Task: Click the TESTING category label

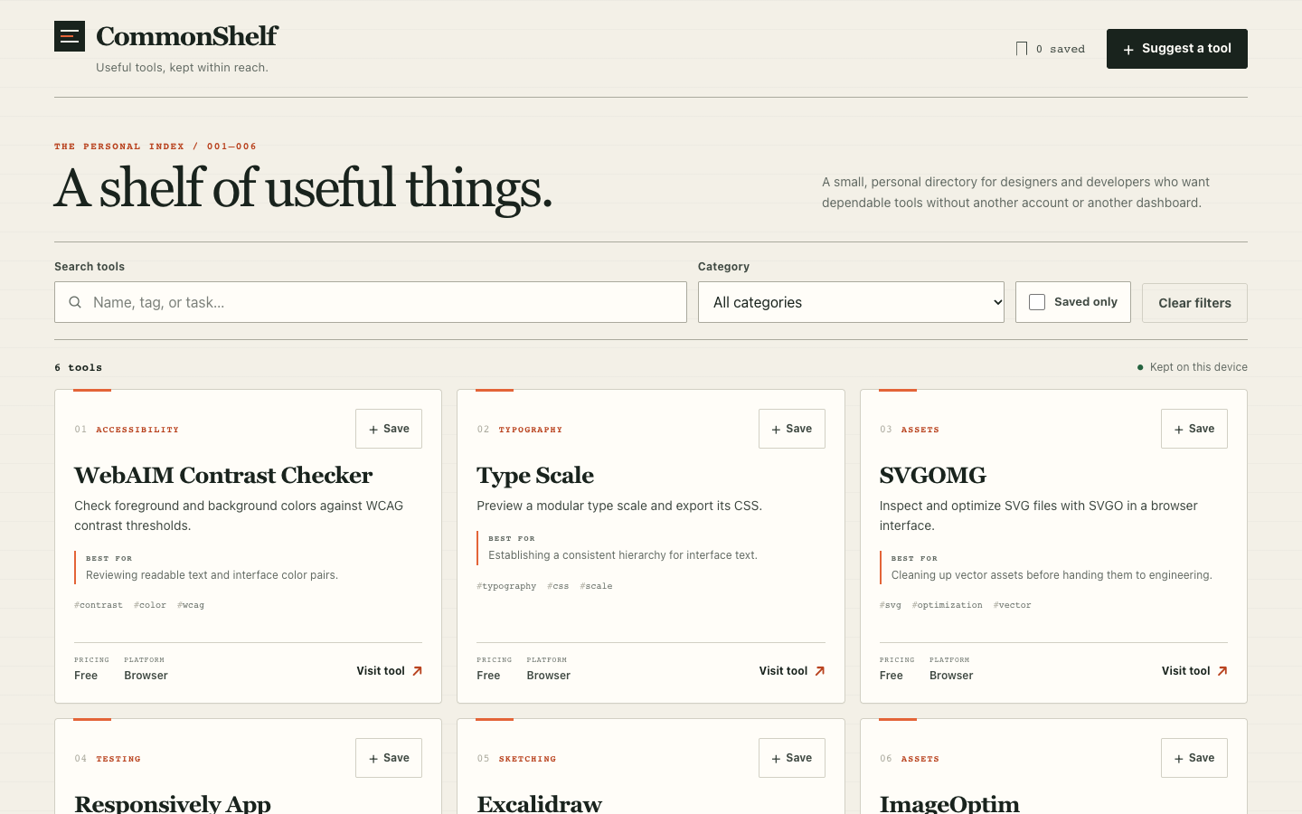Action: pos(118,759)
